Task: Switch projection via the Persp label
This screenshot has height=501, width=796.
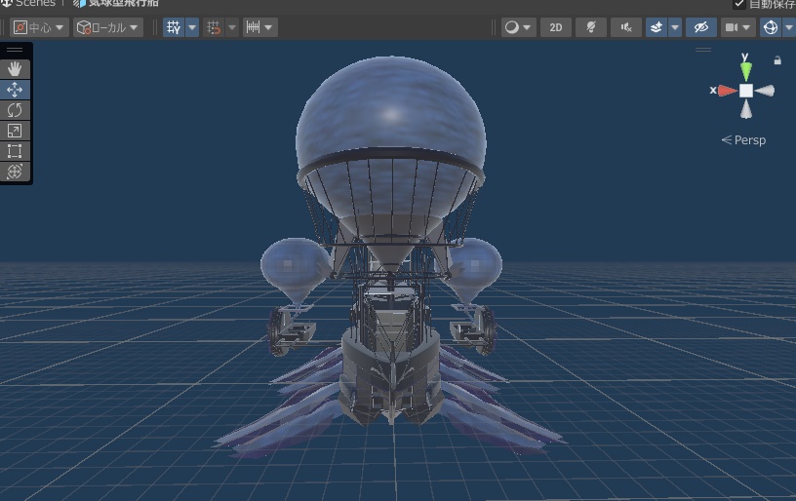Action: pos(743,140)
